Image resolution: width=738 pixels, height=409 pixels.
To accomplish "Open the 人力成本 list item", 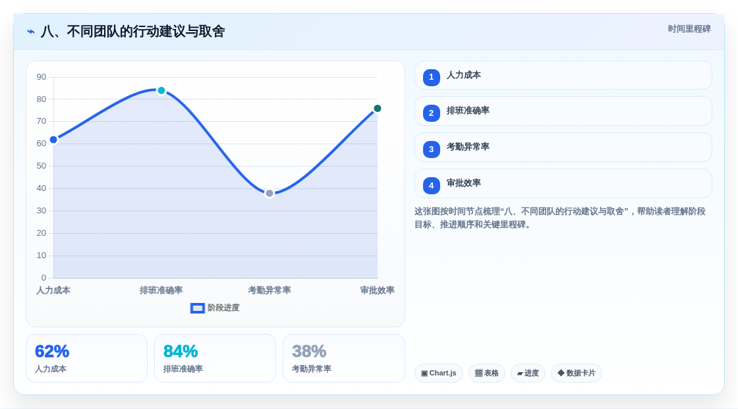I will tap(563, 75).
